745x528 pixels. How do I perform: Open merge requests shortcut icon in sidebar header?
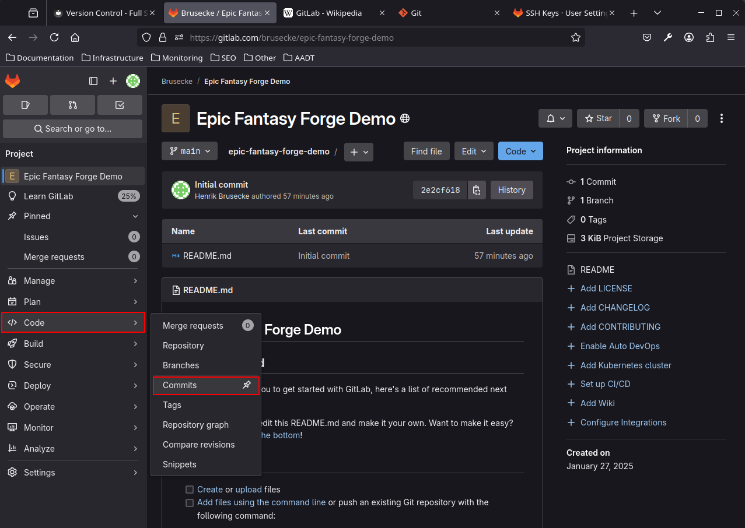tap(72, 105)
